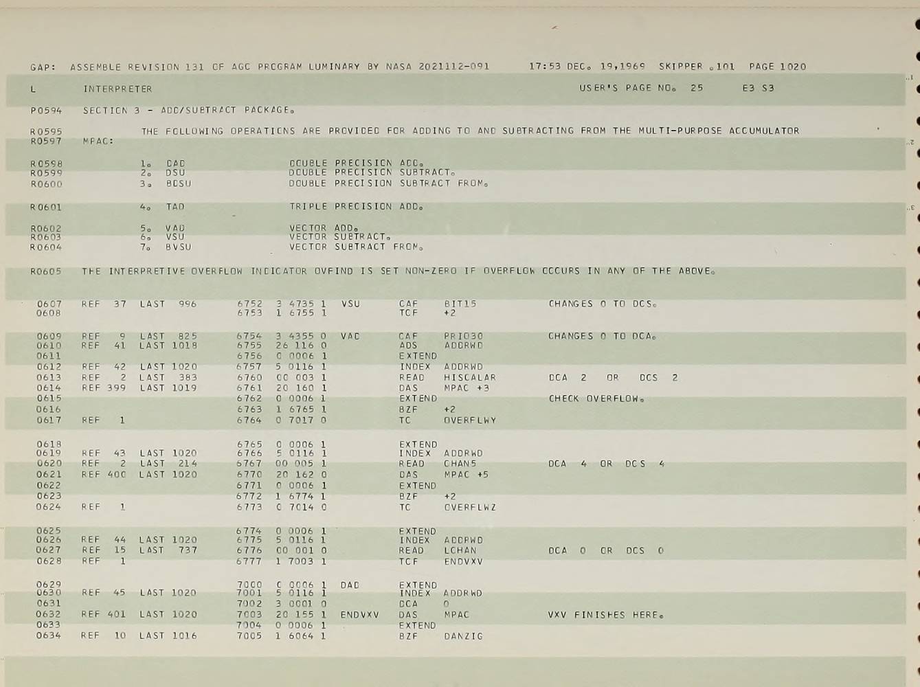Click reference 'LAST 825'
Image resolution: width=920 pixels, height=687 pixels.
click(x=168, y=336)
